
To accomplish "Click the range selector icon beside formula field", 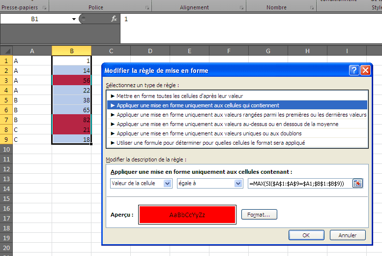I will [x=357, y=183].
